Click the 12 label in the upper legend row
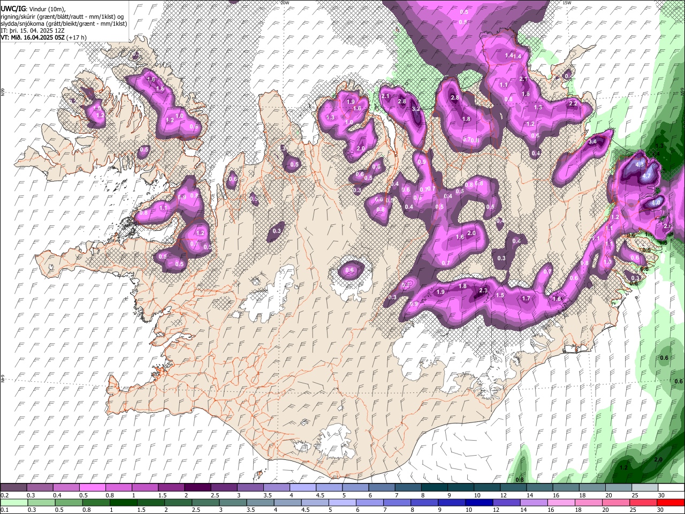 point(504,495)
